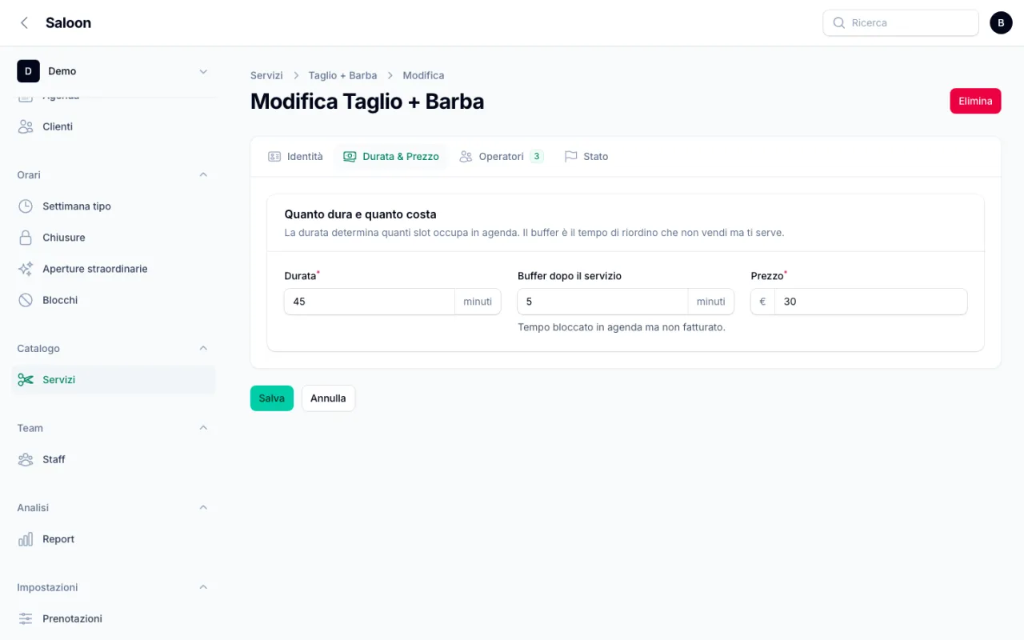Open Aperture straordinarie in the sidebar

[x=114, y=269]
